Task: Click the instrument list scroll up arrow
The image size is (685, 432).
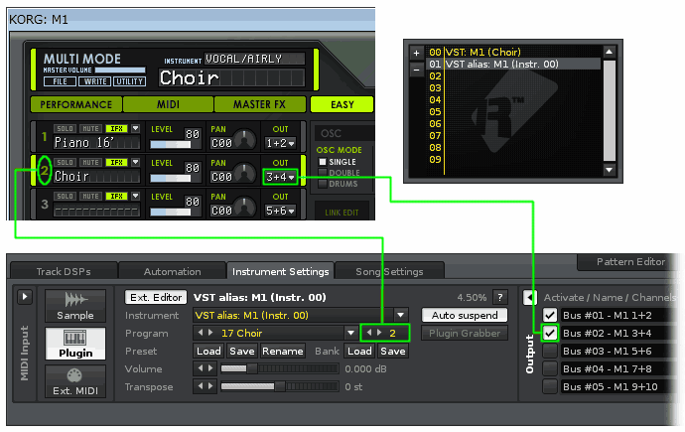Action: [x=609, y=52]
